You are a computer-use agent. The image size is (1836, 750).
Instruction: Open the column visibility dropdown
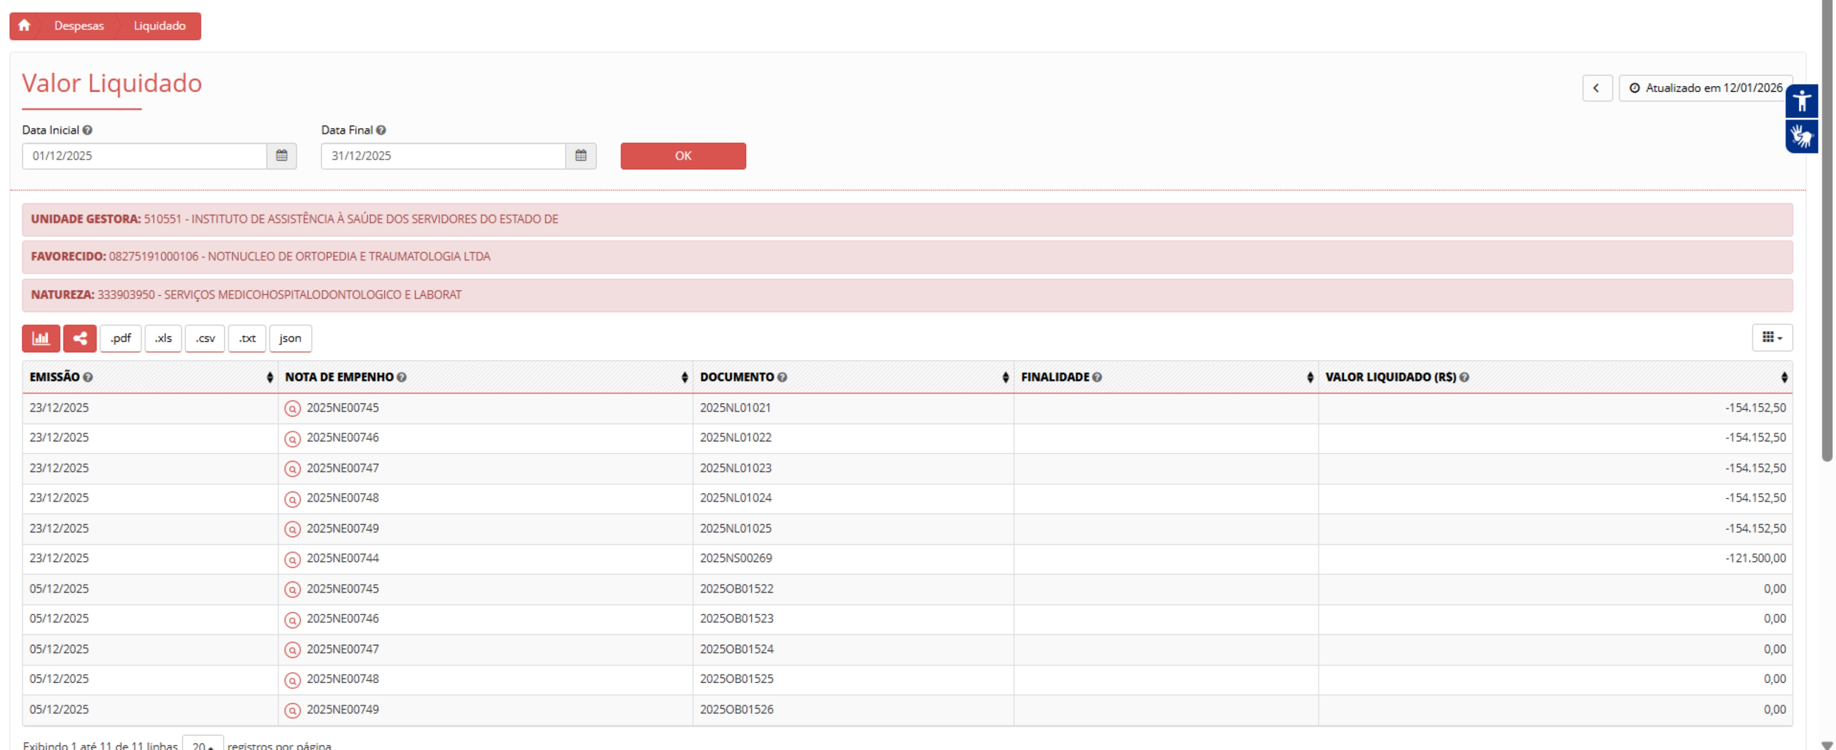[1772, 338]
